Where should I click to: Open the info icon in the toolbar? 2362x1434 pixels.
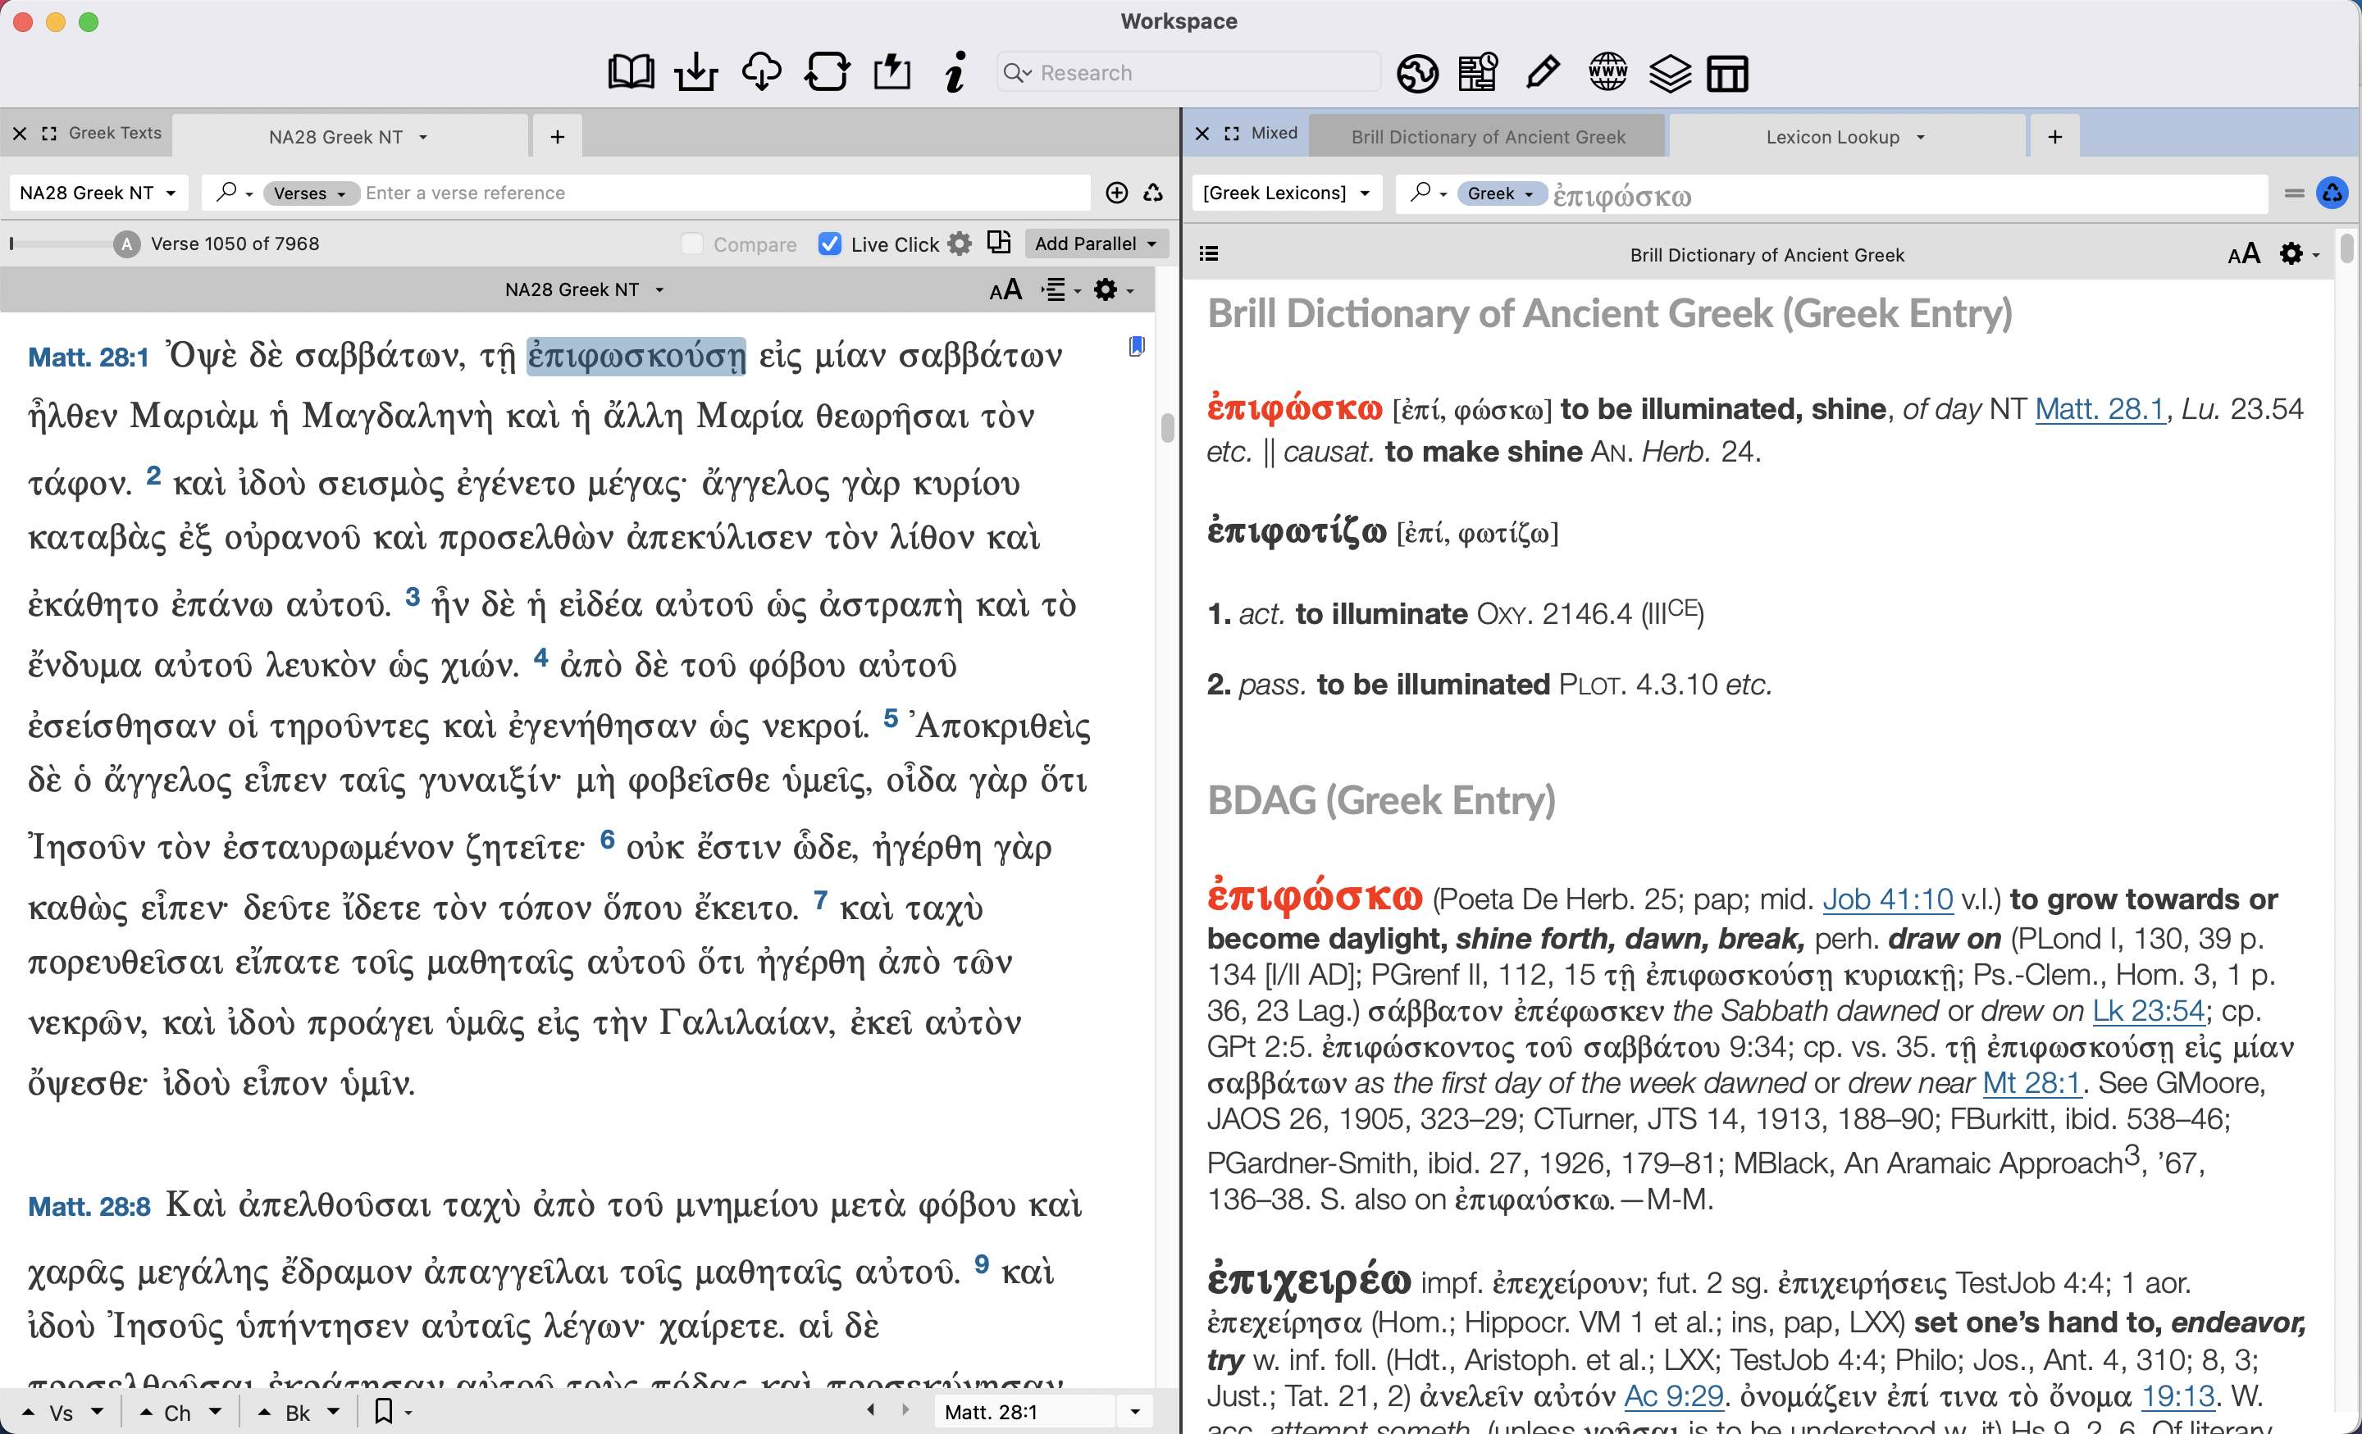coord(955,73)
